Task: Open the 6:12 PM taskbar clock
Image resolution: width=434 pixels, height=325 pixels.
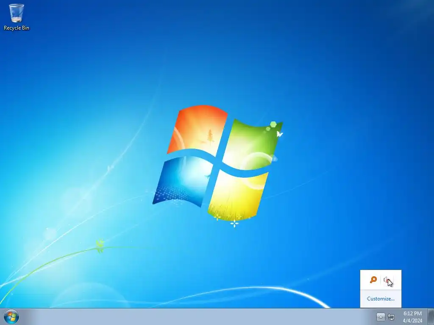Action: pyautogui.click(x=413, y=317)
